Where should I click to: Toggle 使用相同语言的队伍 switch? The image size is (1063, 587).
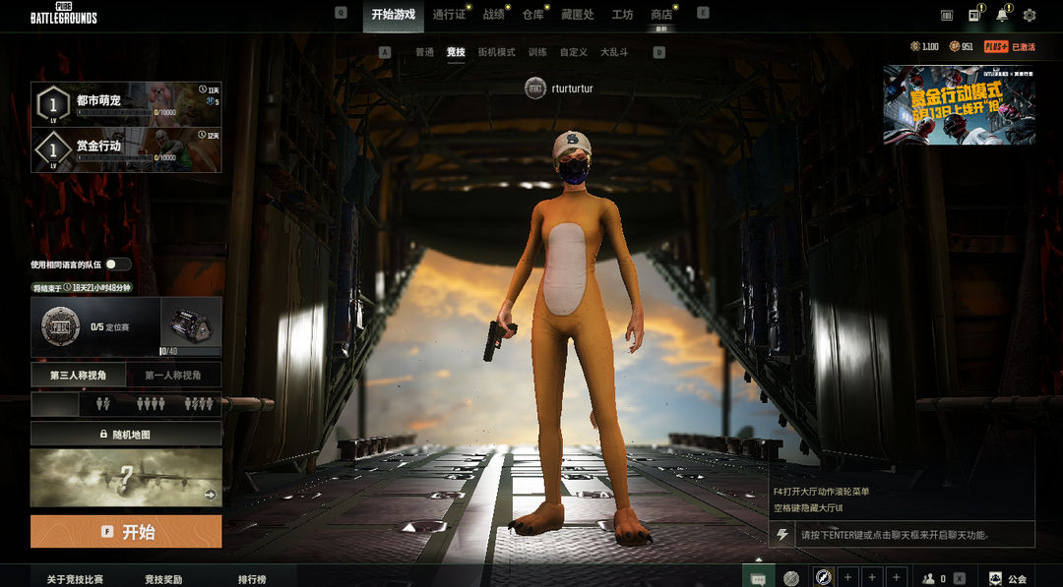[118, 264]
